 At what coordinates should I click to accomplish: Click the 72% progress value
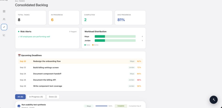pos(139,67)
